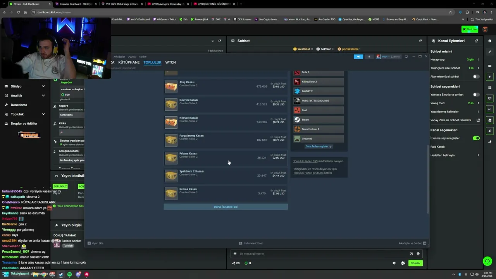This screenshot has height=279, width=496.
Task: Pop out the Kanal Eylemleri panel
Action: tap(477, 41)
